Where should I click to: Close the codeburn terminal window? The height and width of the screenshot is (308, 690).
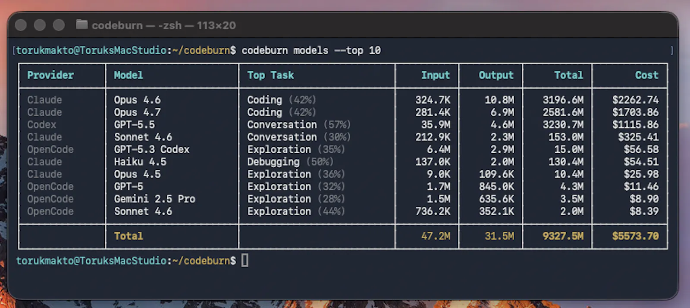click(x=21, y=25)
